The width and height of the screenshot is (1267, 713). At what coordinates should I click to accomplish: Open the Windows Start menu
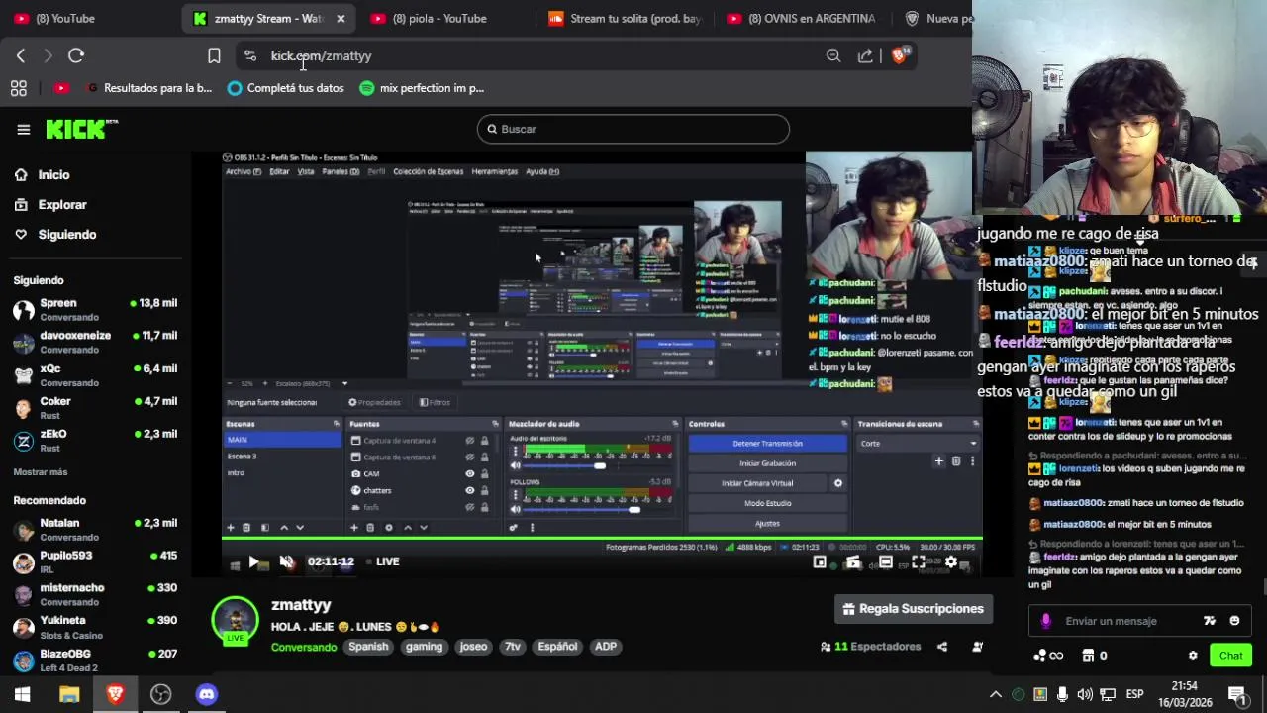point(22,694)
